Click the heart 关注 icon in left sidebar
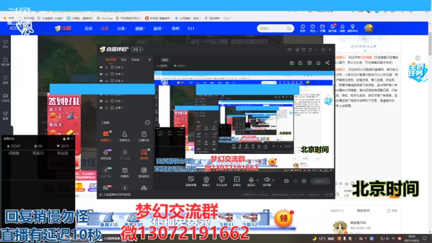432x243 pixels. [x=5, y=44]
